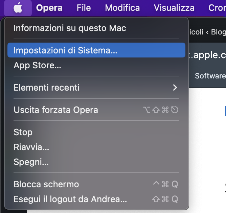This screenshot has height=213, width=226.
Task: Choose Uscita forzata Opera
Action: tap(96, 110)
